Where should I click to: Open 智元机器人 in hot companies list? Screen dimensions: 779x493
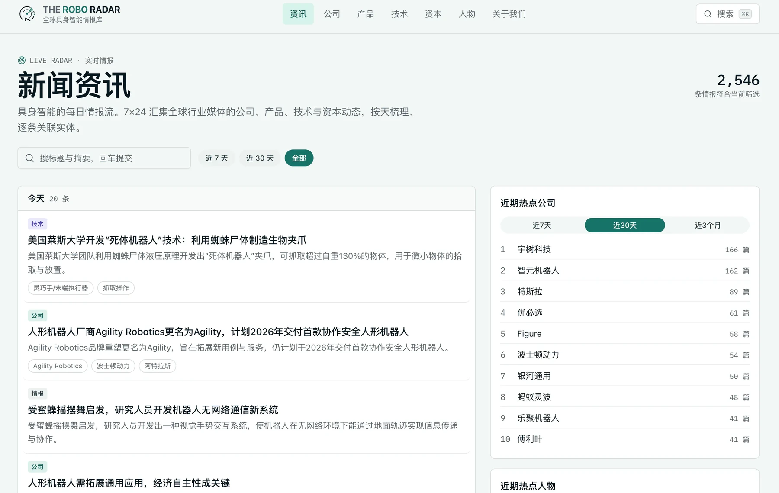click(x=625, y=271)
